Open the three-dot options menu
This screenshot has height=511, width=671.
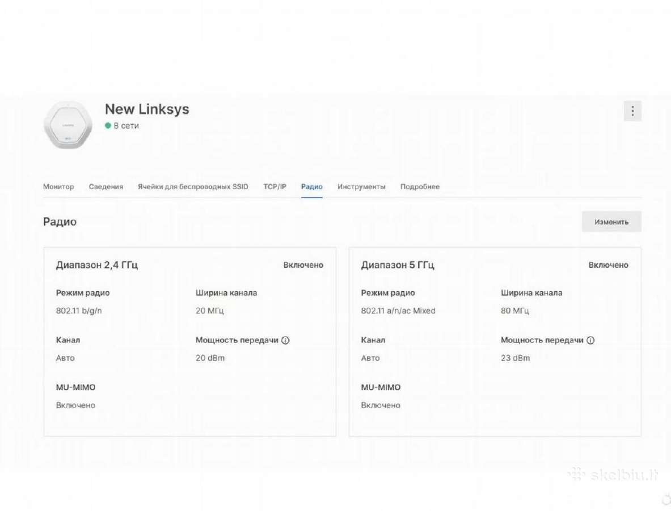point(632,111)
